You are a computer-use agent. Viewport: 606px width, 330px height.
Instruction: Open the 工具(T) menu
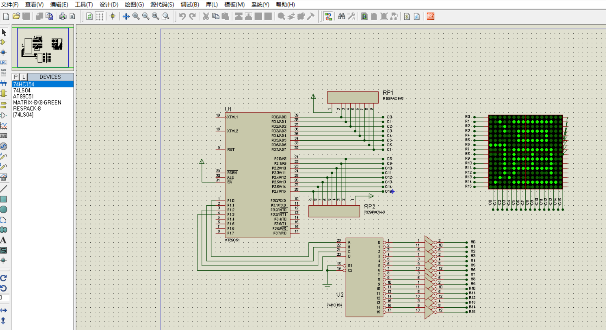click(84, 4)
